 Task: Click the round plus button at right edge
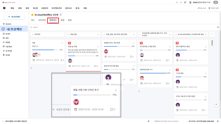click(216, 104)
